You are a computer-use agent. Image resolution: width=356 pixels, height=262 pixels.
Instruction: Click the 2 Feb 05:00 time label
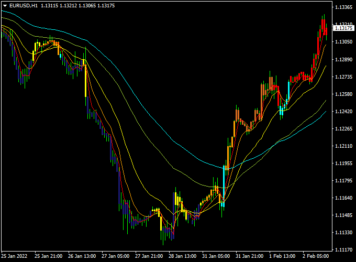[x=316, y=256]
